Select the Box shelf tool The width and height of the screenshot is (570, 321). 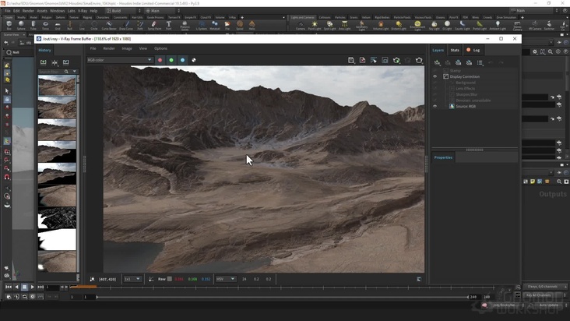[x=9, y=25]
